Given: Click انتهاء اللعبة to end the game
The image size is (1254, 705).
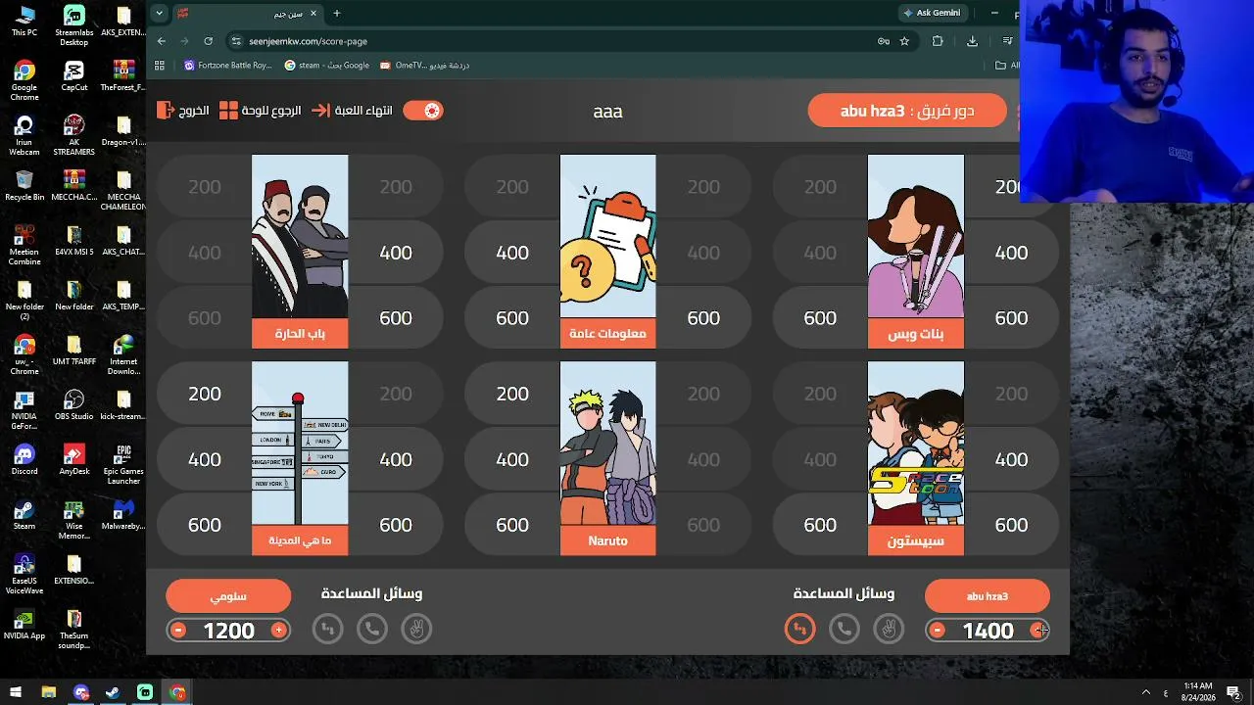Looking at the screenshot, I should coord(353,111).
